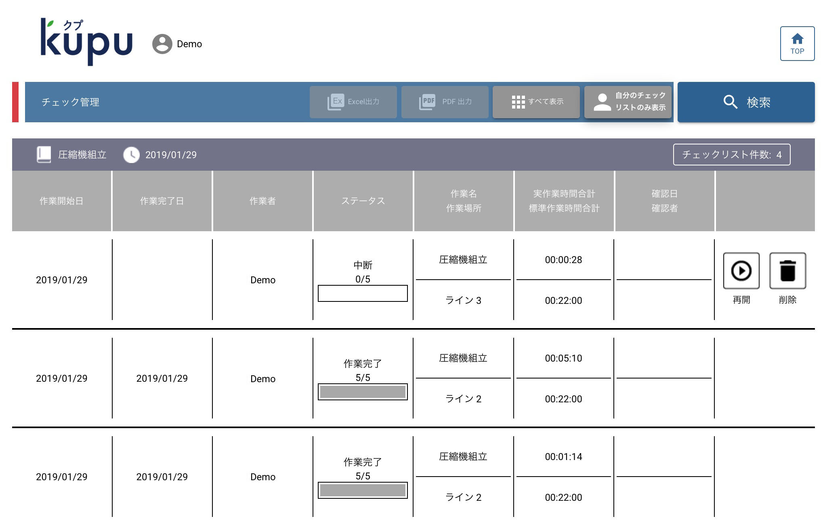The width and height of the screenshot is (823, 525).
Task: Click the progress bar of 00:05:10 row
Action: (362, 392)
